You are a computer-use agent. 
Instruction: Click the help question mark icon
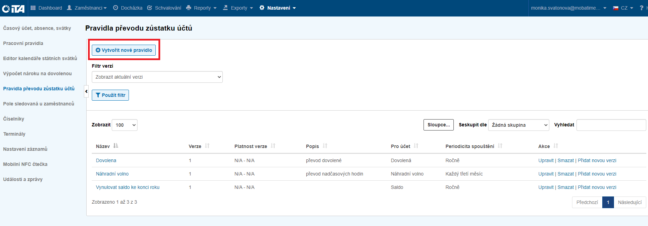[x=641, y=8]
